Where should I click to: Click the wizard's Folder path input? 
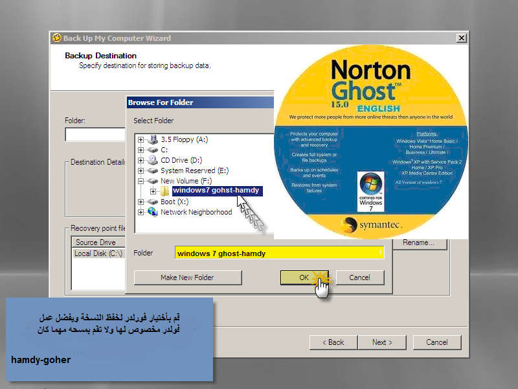[95, 134]
